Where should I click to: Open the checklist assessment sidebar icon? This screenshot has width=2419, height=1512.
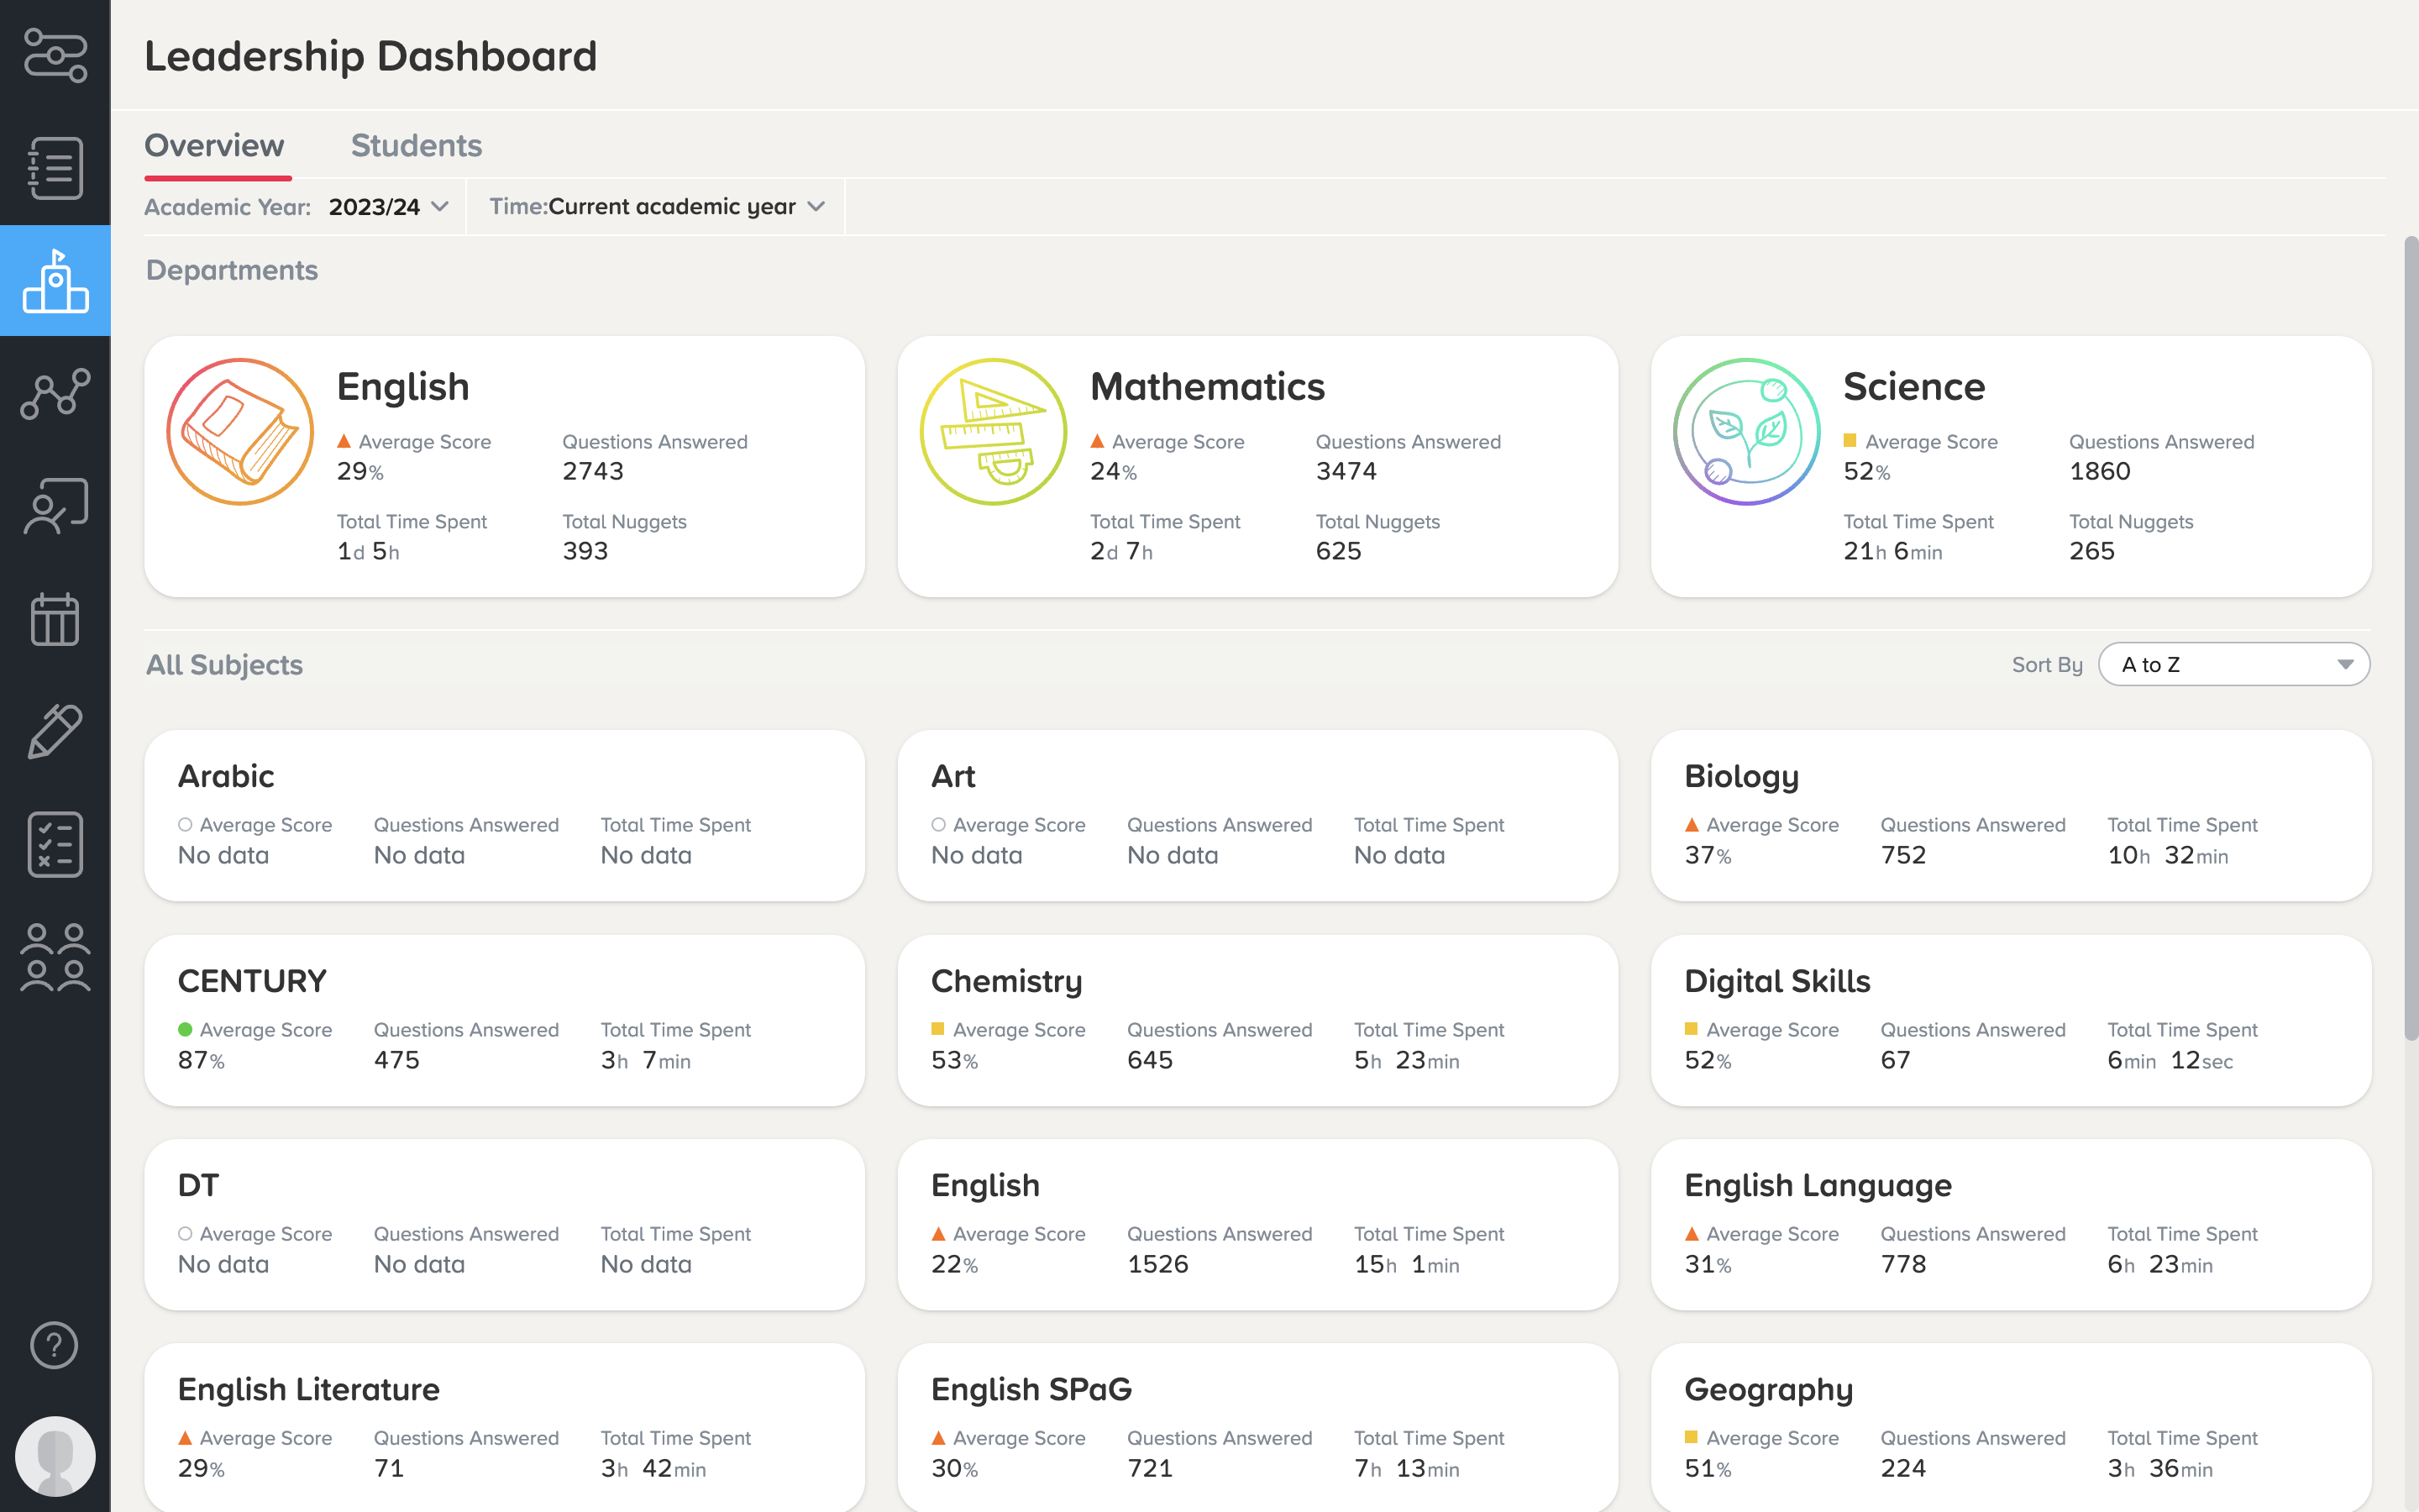click(55, 844)
